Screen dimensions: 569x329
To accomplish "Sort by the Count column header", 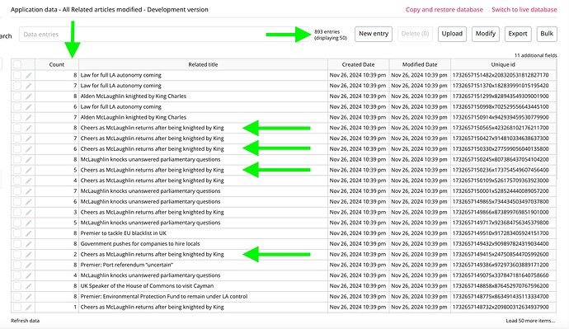I will 57,64.
